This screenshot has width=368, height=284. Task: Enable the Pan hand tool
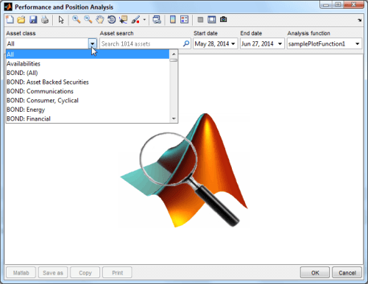100,20
